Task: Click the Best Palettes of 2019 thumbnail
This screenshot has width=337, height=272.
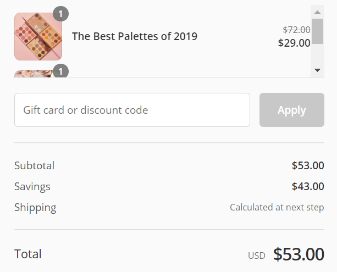Action: pyautogui.click(x=38, y=36)
